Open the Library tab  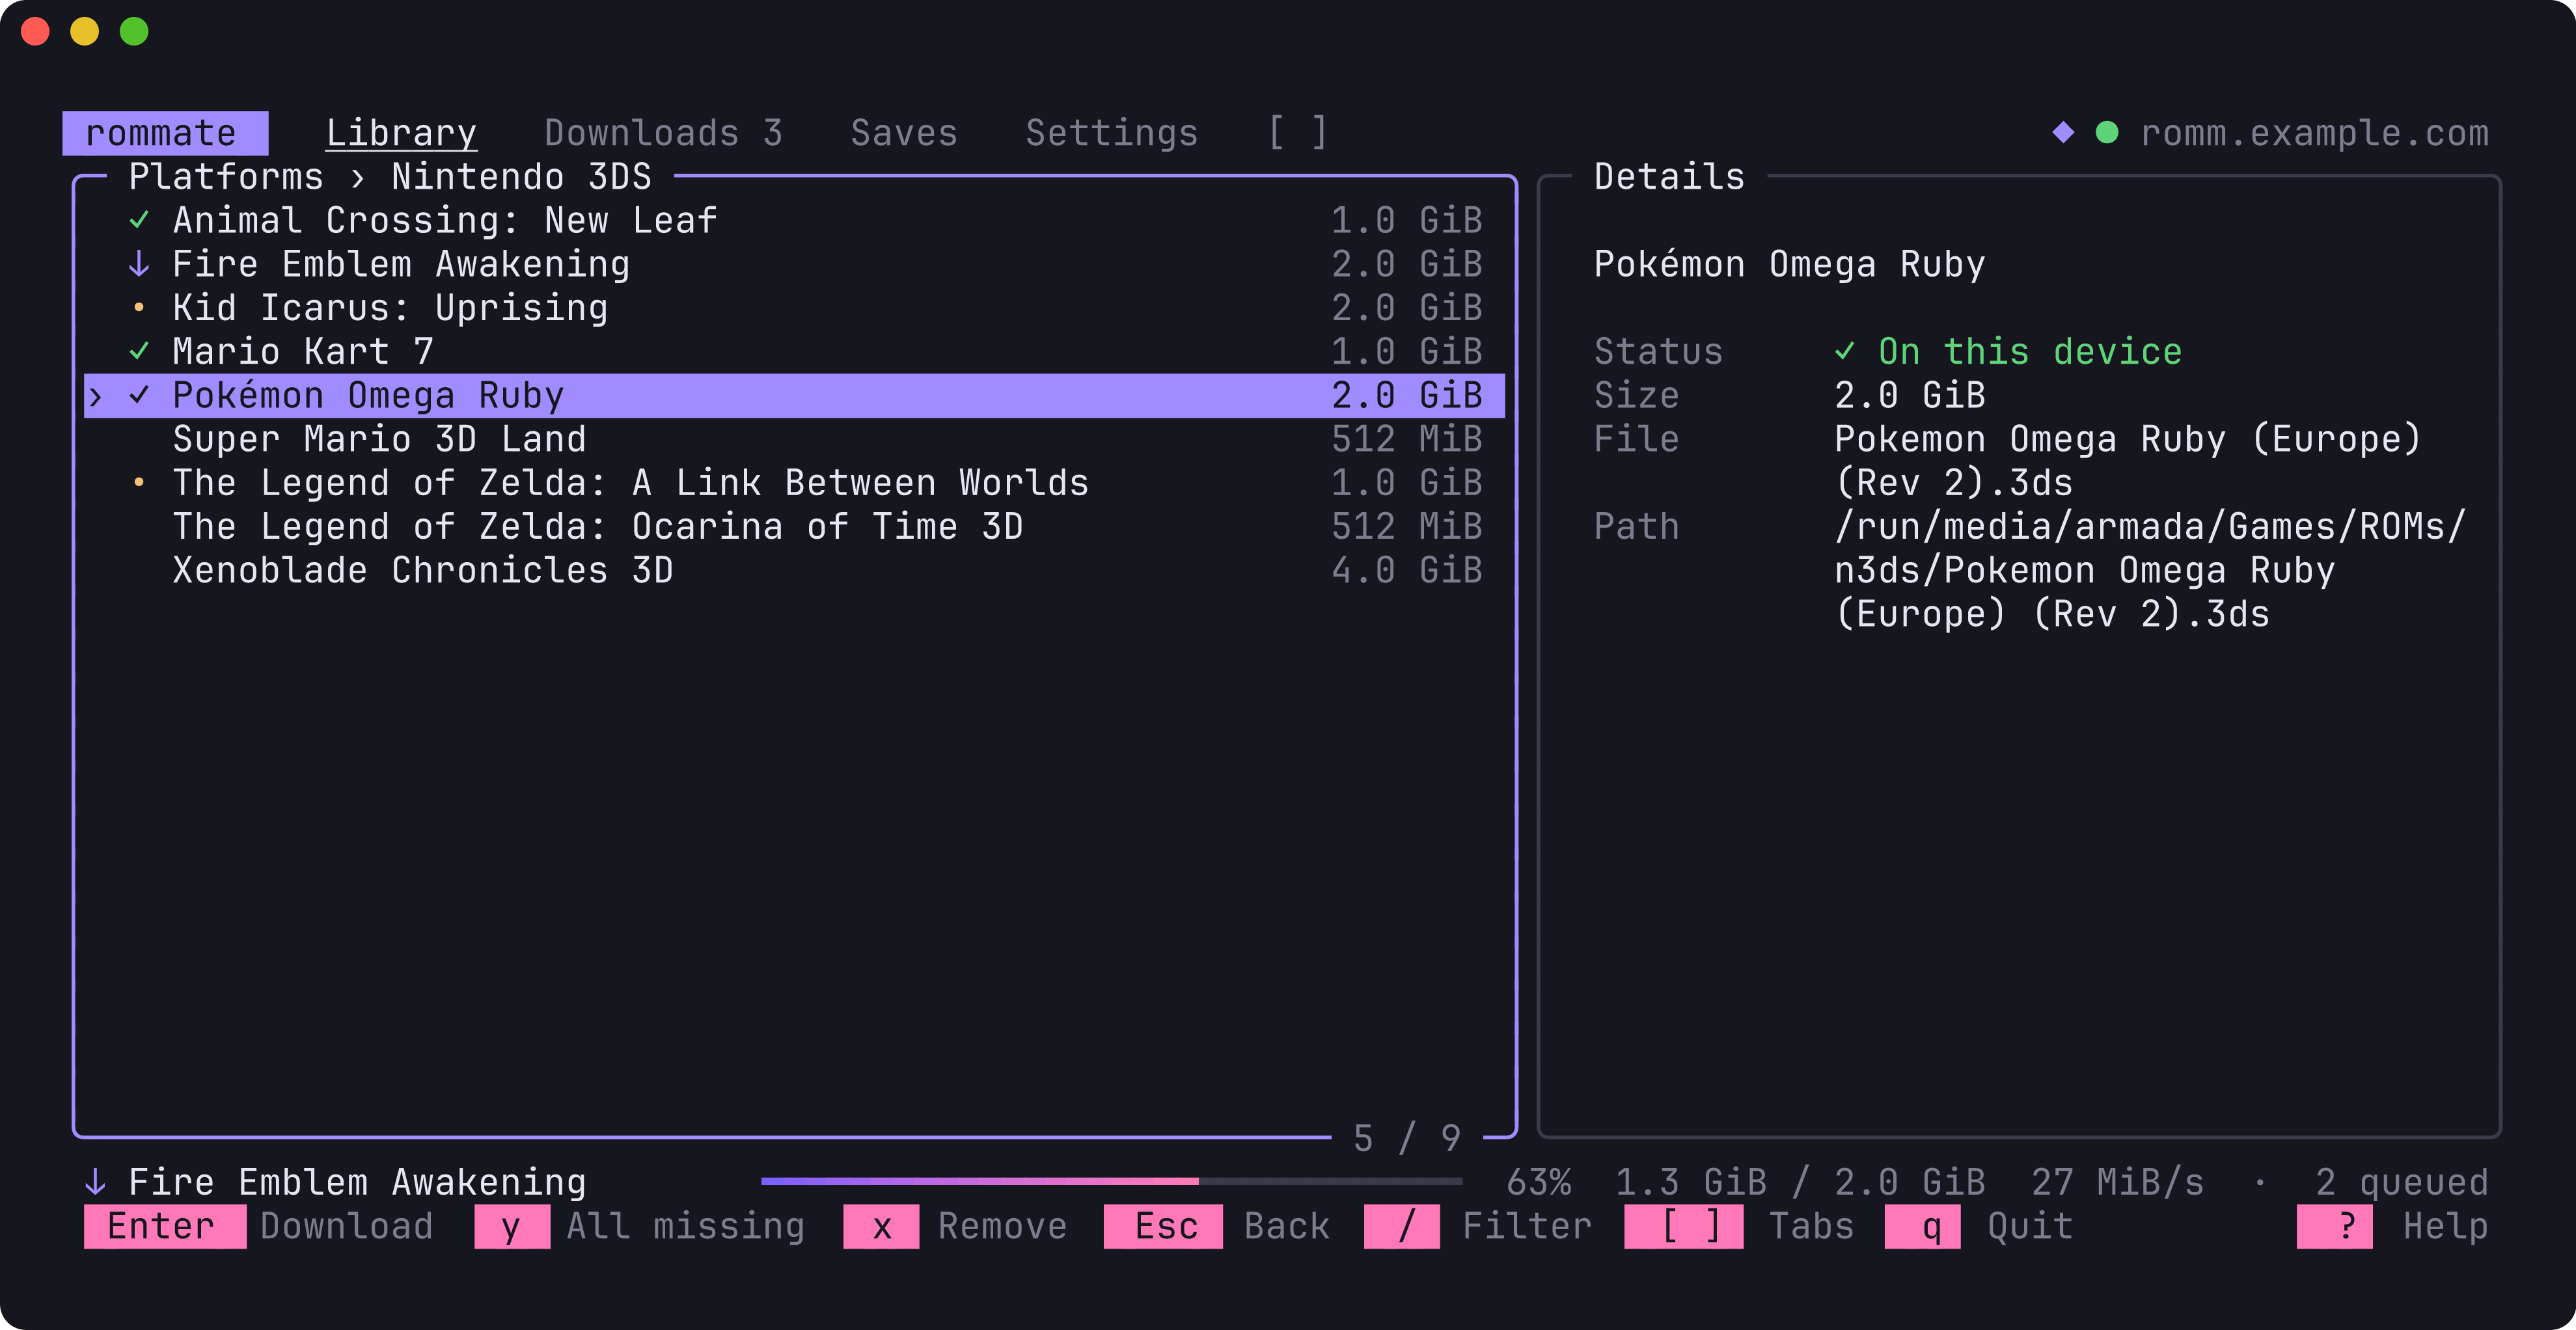click(x=401, y=133)
